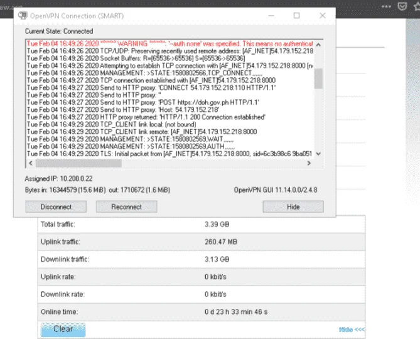Select the TLS Initial packet log line
This screenshot has height=339, width=420.
tap(170, 154)
